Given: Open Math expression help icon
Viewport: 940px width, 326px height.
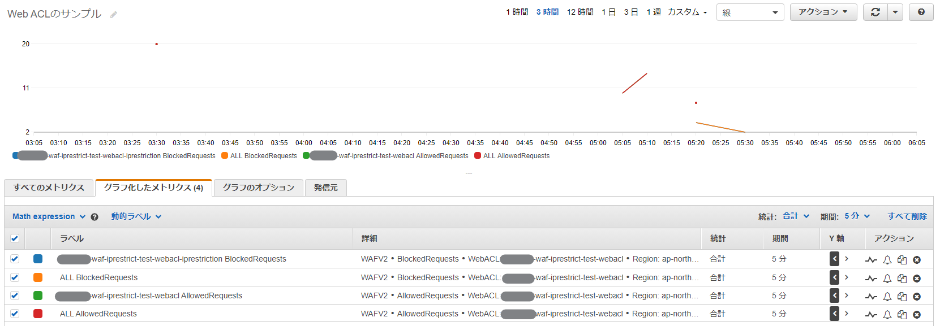Looking at the screenshot, I should tap(95, 217).
